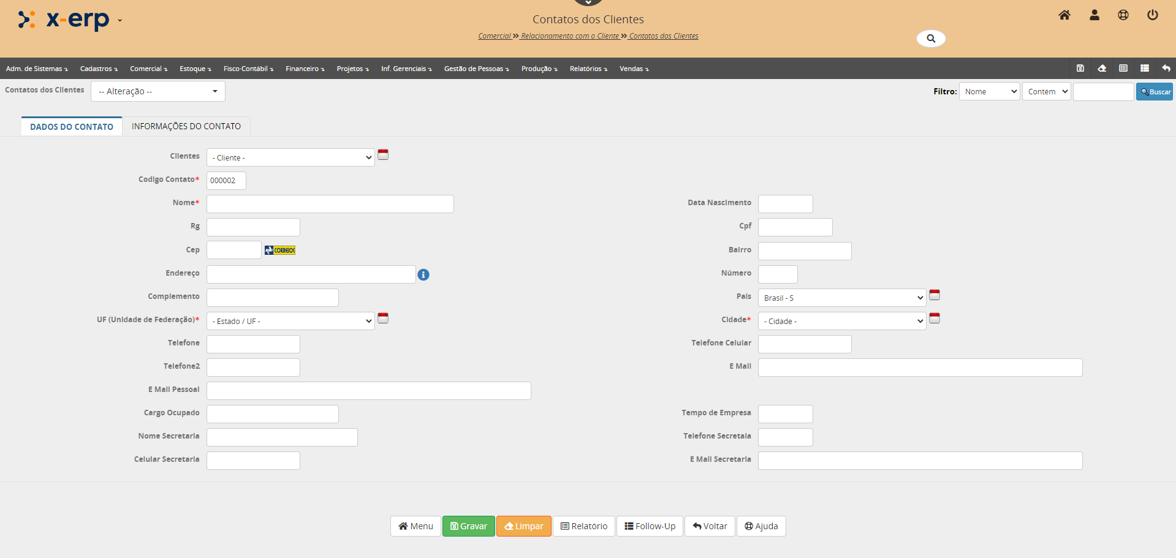
Task: Click into the Nome input field
Action: [x=330, y=204]
